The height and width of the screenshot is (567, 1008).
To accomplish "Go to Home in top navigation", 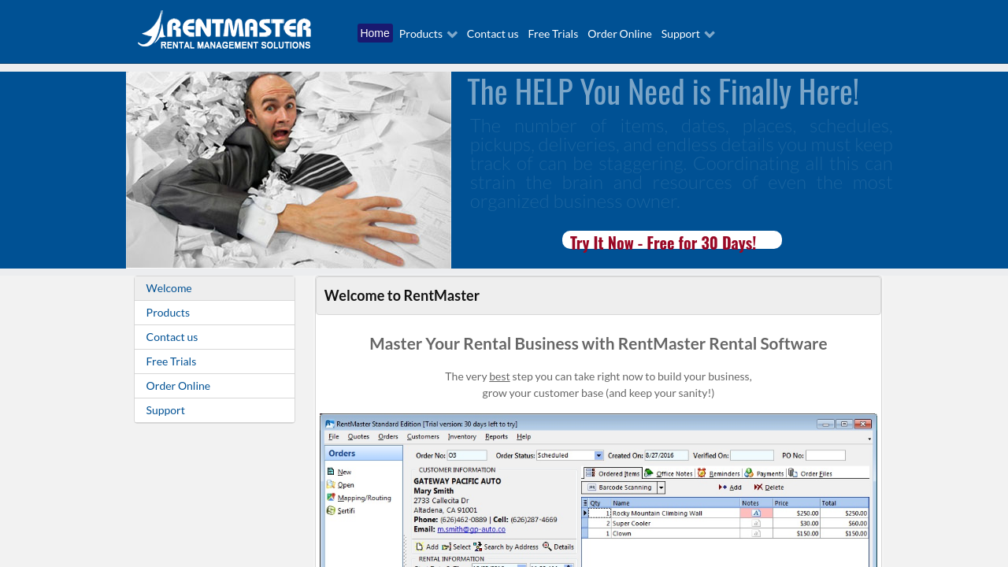I will 375,33.
